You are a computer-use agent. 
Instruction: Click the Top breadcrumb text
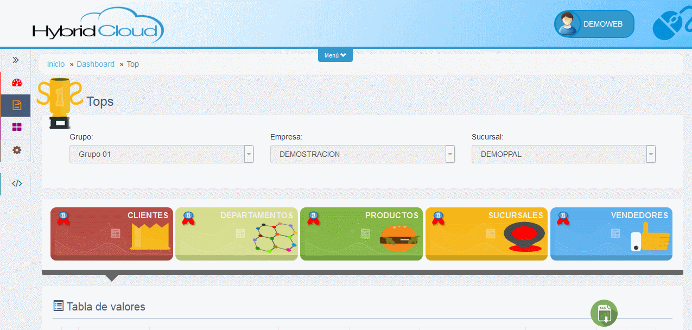[x=133, y=64]
